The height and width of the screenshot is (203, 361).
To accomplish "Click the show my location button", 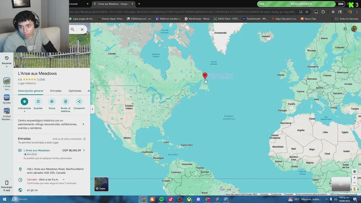I will click(355, 172).
